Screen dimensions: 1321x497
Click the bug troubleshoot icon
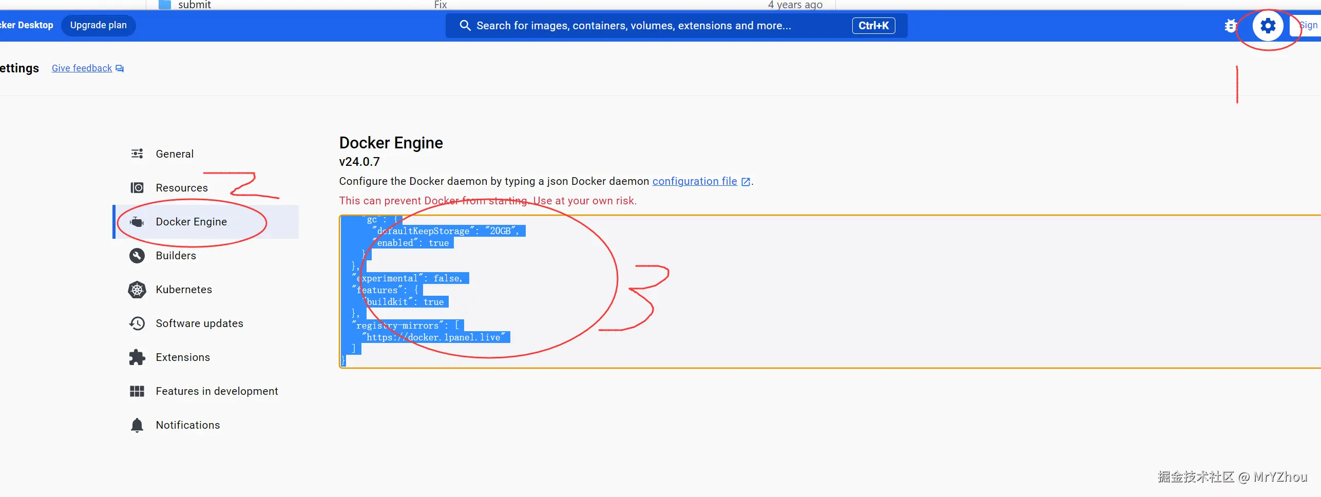click(1231, 26)
